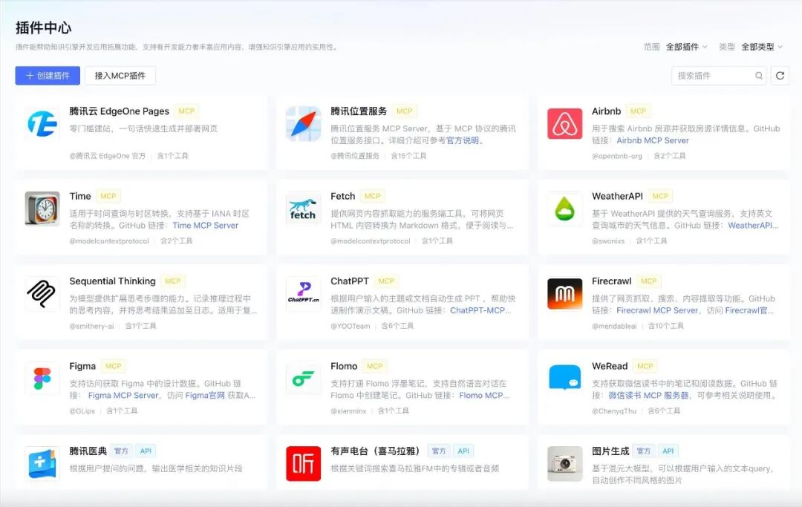
Task: Click the MCP tag beside Airbnb
Action: 638,111
